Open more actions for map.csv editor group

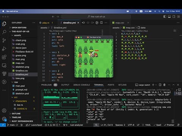tap(178, 23)
